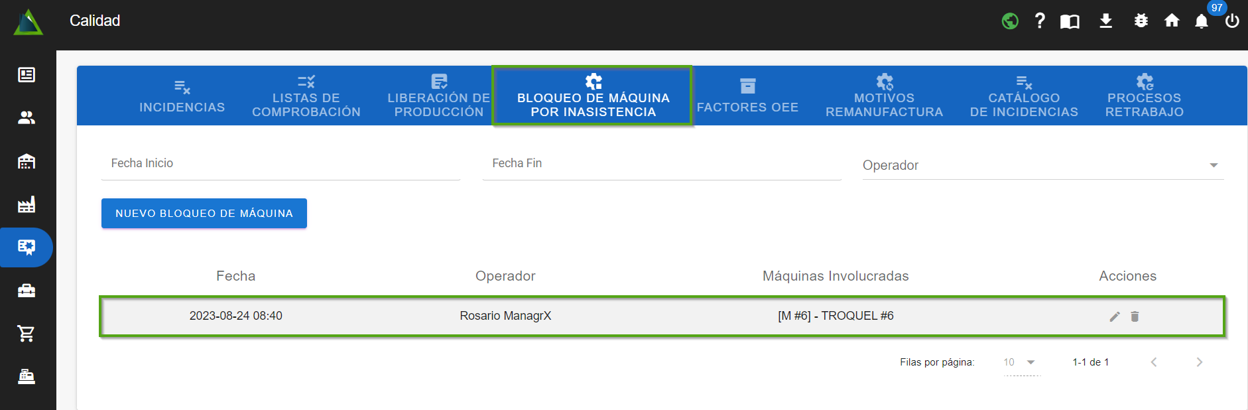1248x410 pixels.
Task: Switch to the Factores OEE tab
Action: 747,97
